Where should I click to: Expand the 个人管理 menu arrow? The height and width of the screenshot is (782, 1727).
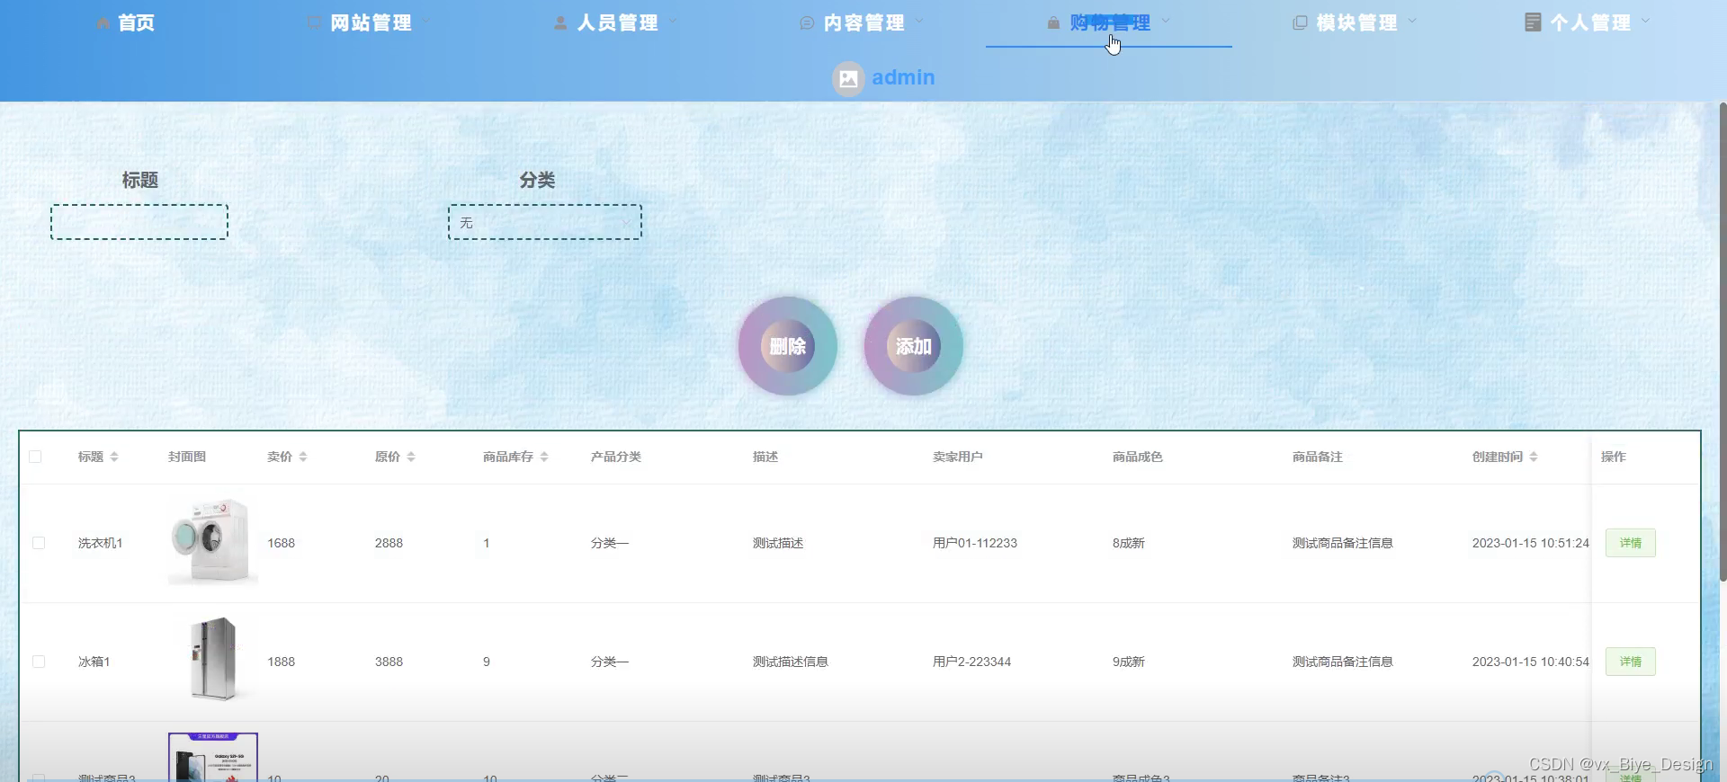tap(1646, 21)
